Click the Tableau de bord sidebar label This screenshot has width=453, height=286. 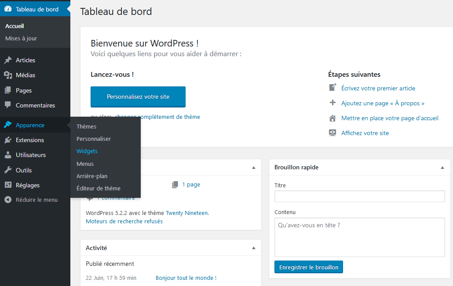click(x=37, y=9)
